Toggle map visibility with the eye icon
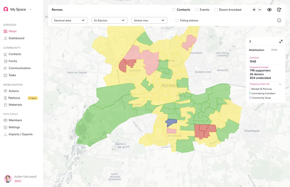 270,10
